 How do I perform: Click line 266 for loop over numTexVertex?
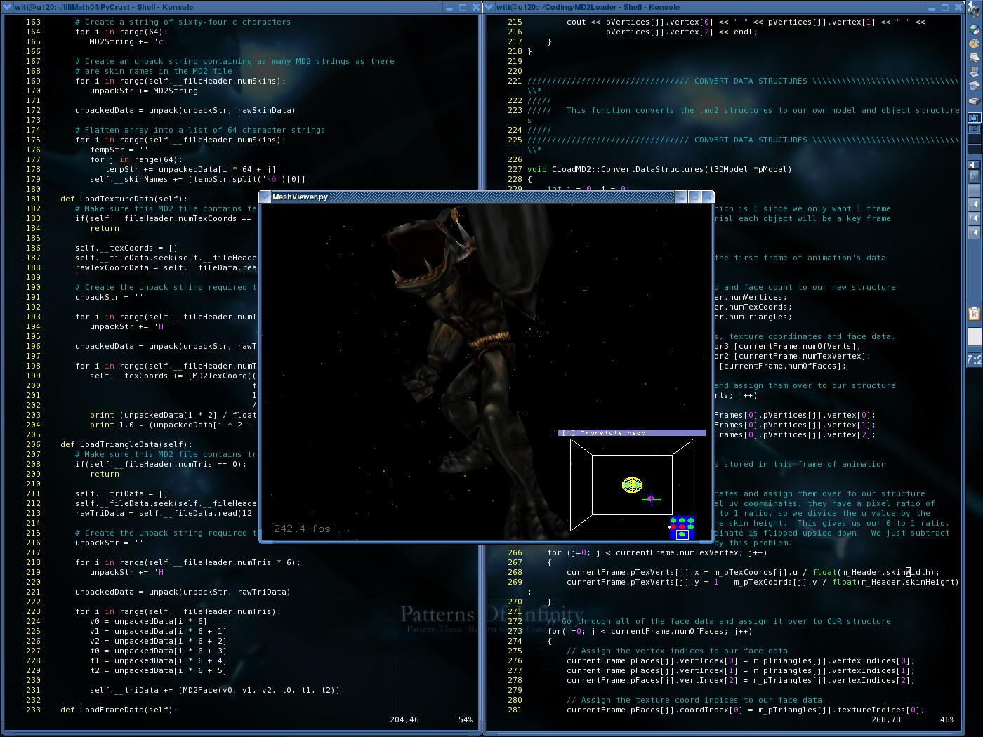click(x=657, y=552)
